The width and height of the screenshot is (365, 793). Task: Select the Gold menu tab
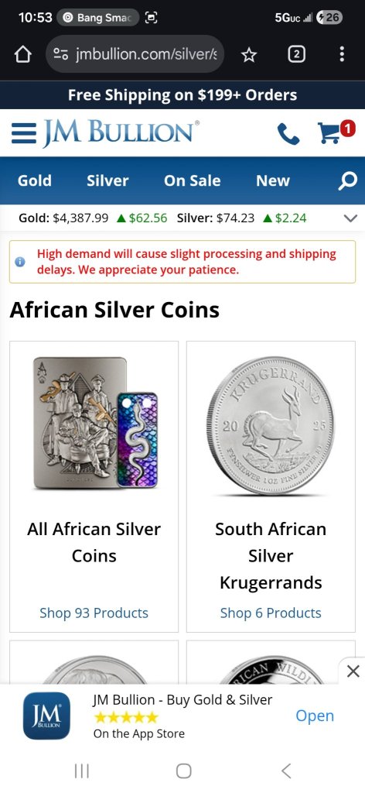pos(34,180)
